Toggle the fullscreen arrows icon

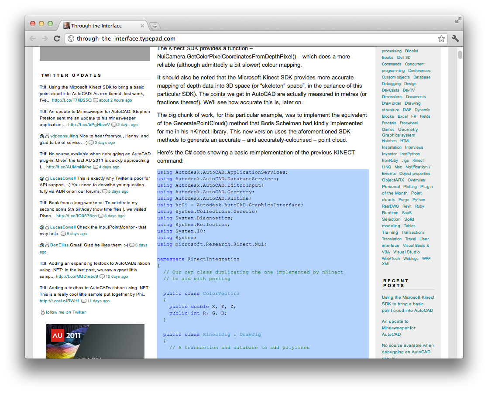tap(458, 20)
